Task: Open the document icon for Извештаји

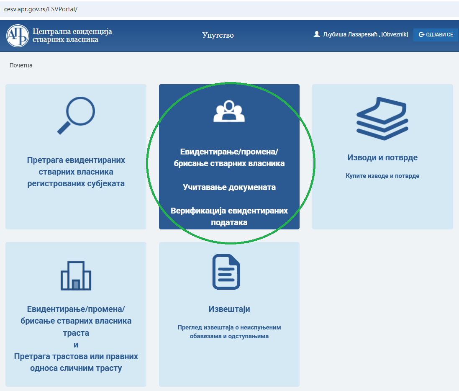Action: (226, 272)
